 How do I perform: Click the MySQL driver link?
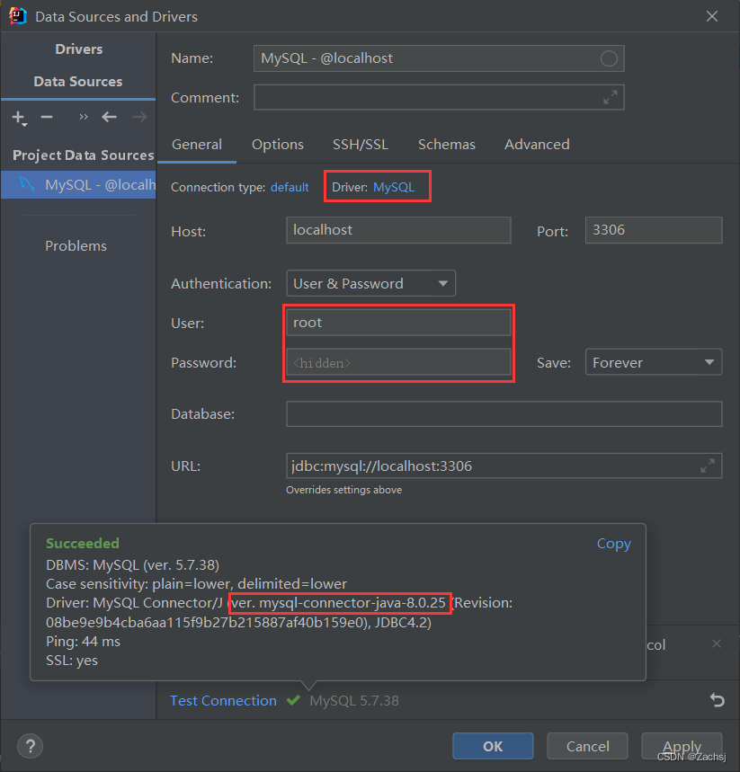click(x=394, y=187)
